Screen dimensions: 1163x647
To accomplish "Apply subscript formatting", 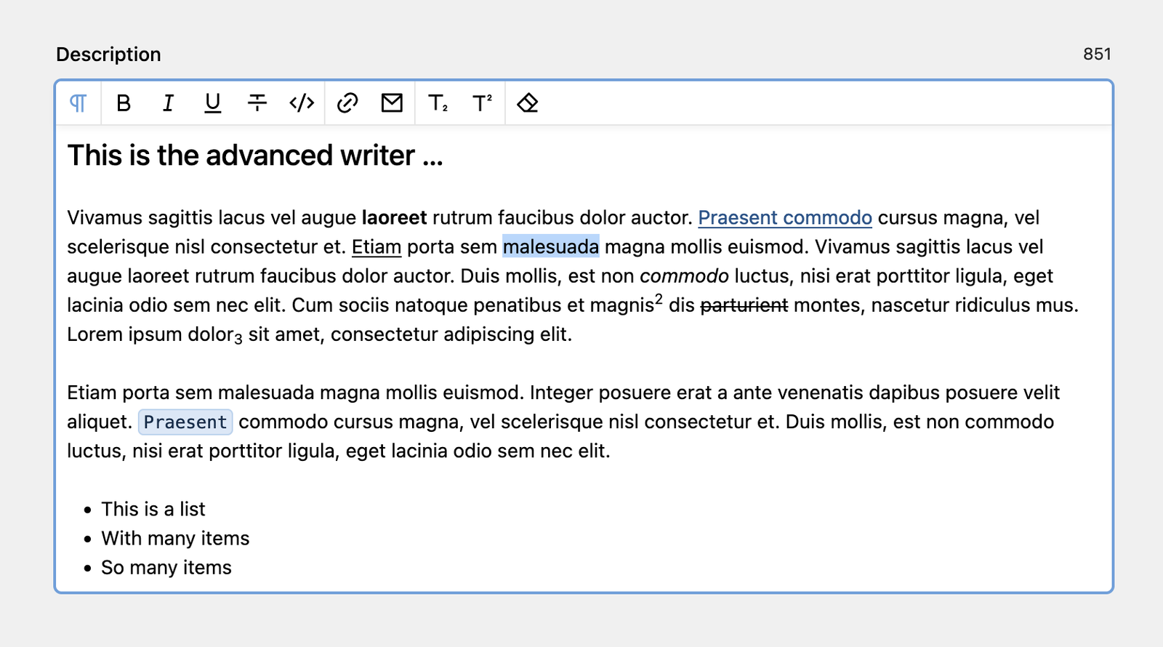I will click(438, 103).
